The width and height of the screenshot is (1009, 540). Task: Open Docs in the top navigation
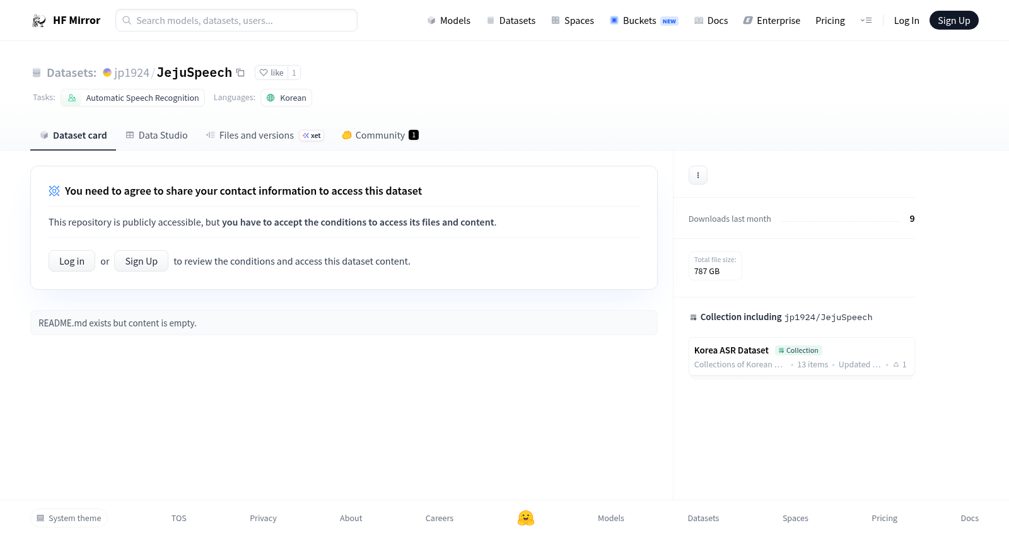pos(711,21)
